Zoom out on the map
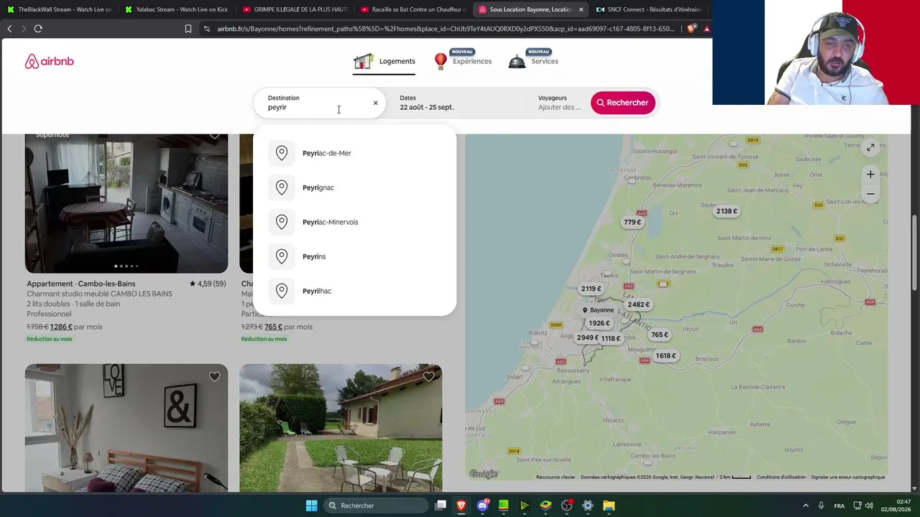 (870, 194)
